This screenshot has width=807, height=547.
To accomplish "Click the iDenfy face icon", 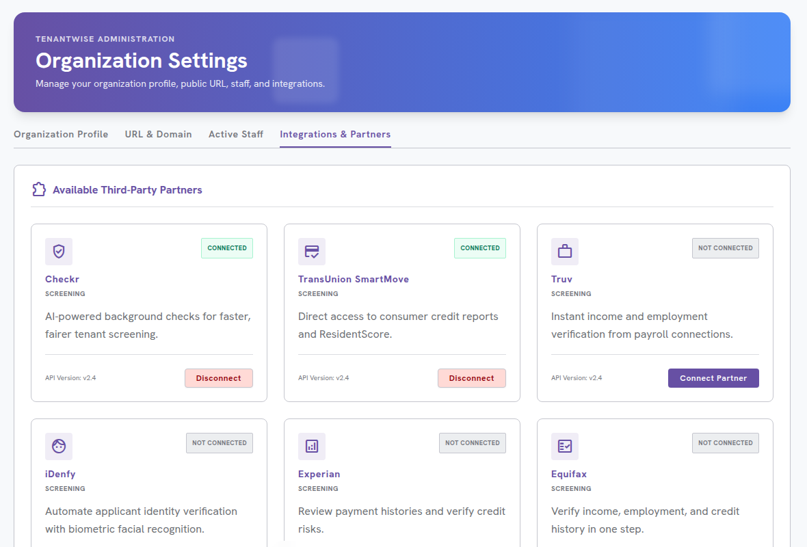I will [59, 446].
